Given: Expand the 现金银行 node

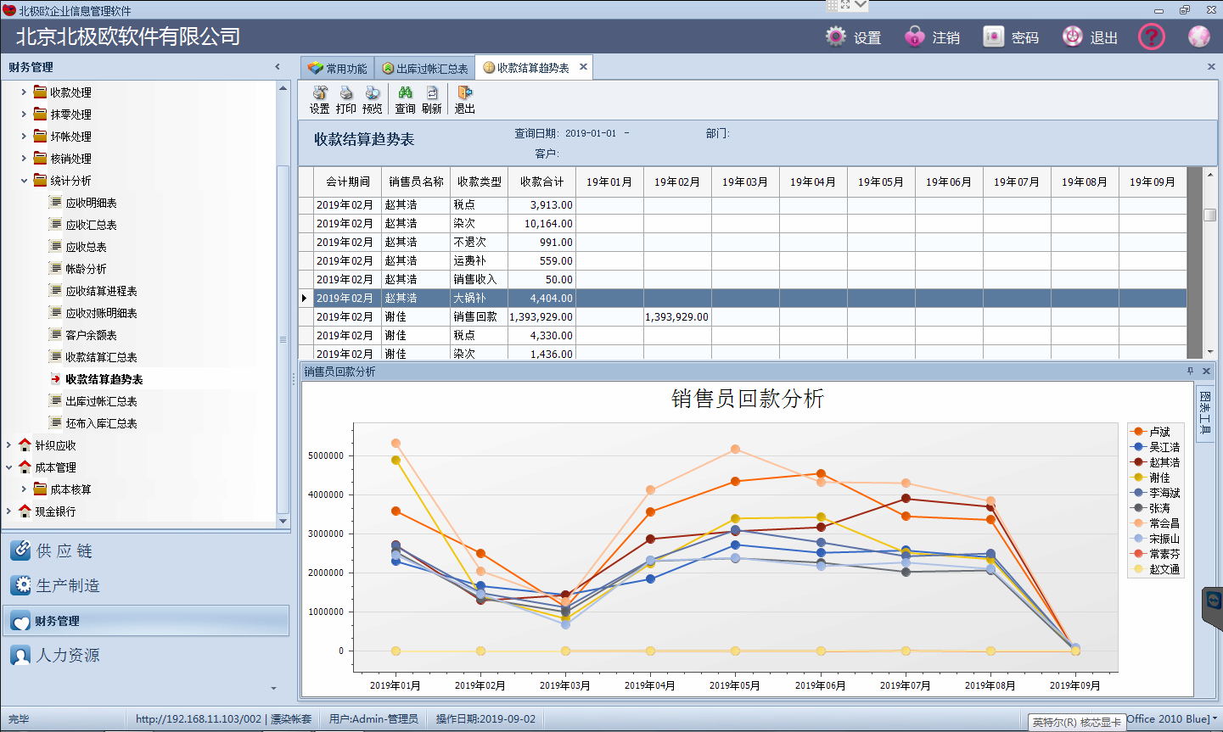Looking at the screenshot, I should [x=8, y=511].
